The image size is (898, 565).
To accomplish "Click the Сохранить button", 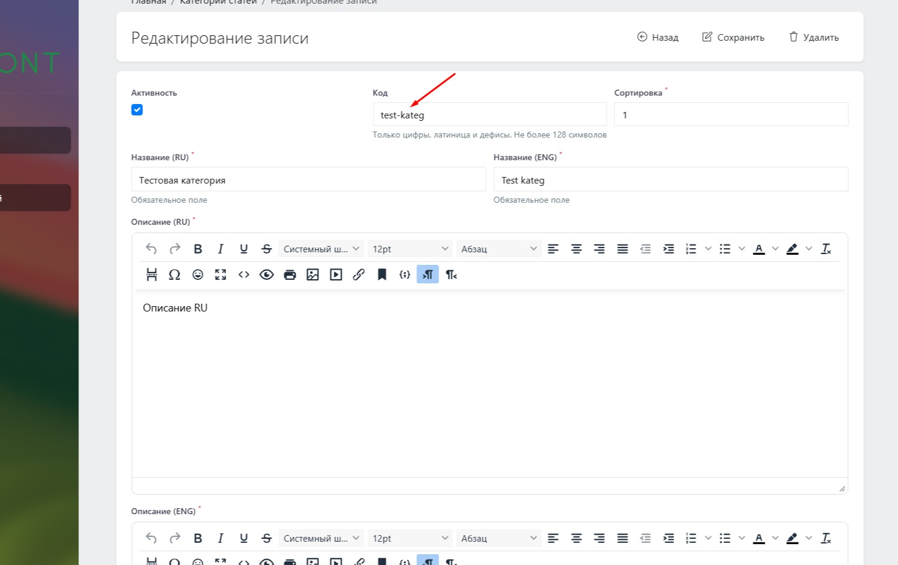I will 733,37.
